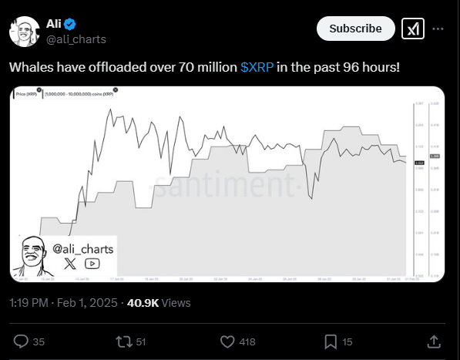Open the three-dot more options menu
The width and height of the screenshot is (460, 360).
click(438, 29)
